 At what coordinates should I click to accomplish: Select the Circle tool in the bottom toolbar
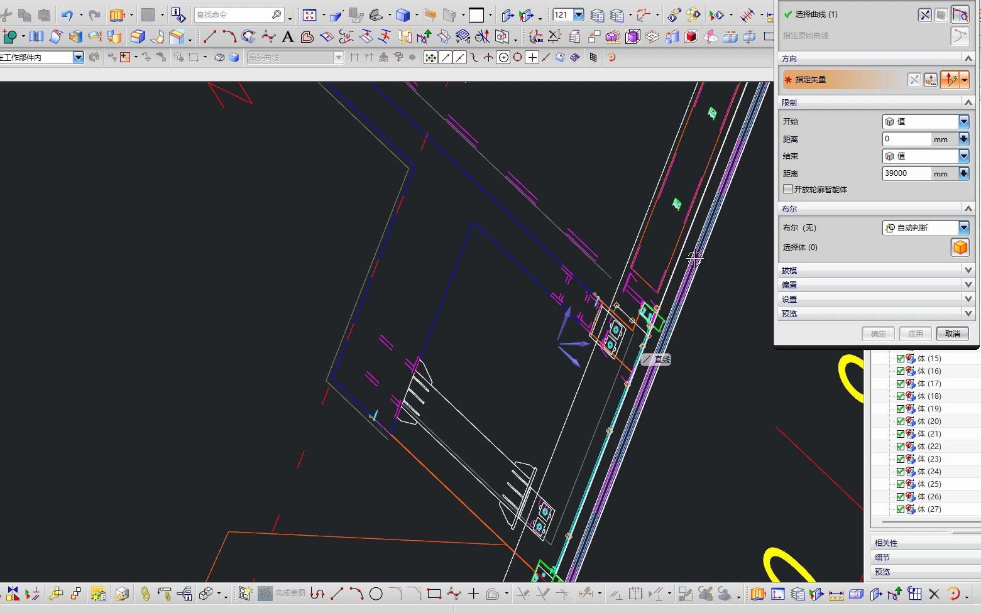click(x=376, y=594)
